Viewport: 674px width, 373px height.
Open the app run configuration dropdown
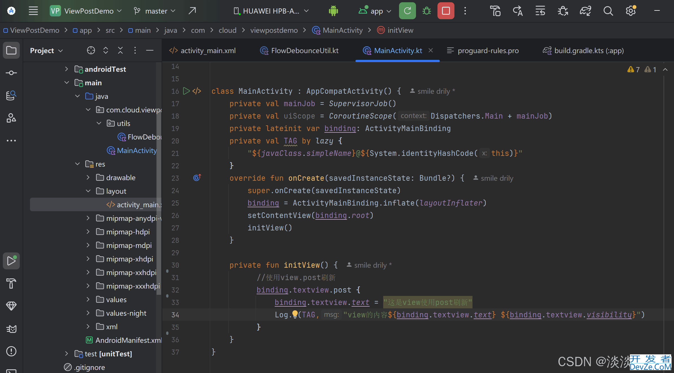click(375, 11)
